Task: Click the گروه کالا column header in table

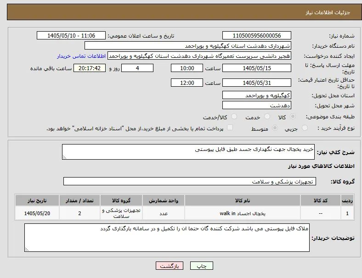Action: (x=121, y=200)
